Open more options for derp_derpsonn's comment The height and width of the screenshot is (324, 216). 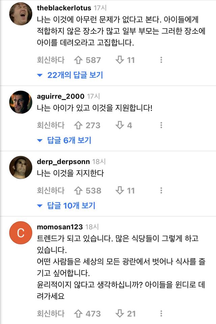(161, 191)
